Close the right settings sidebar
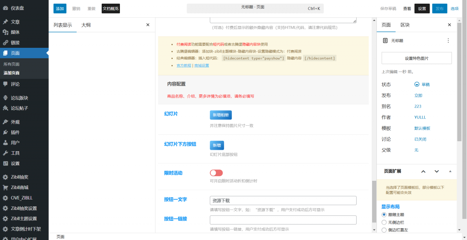Viewport: 467px width, 240px height. tap(449, 25)
